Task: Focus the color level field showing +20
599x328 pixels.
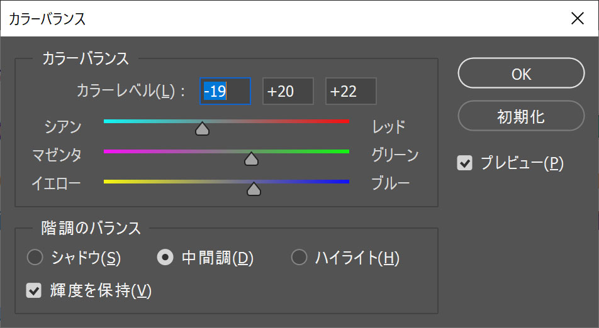Action: [x=288, y=91]
